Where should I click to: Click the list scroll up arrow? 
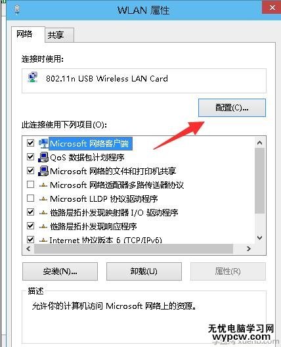[260, 143]
